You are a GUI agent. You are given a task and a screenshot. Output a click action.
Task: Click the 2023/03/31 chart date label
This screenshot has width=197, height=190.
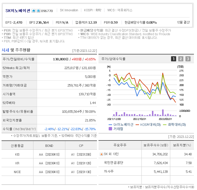coord(165,119)
